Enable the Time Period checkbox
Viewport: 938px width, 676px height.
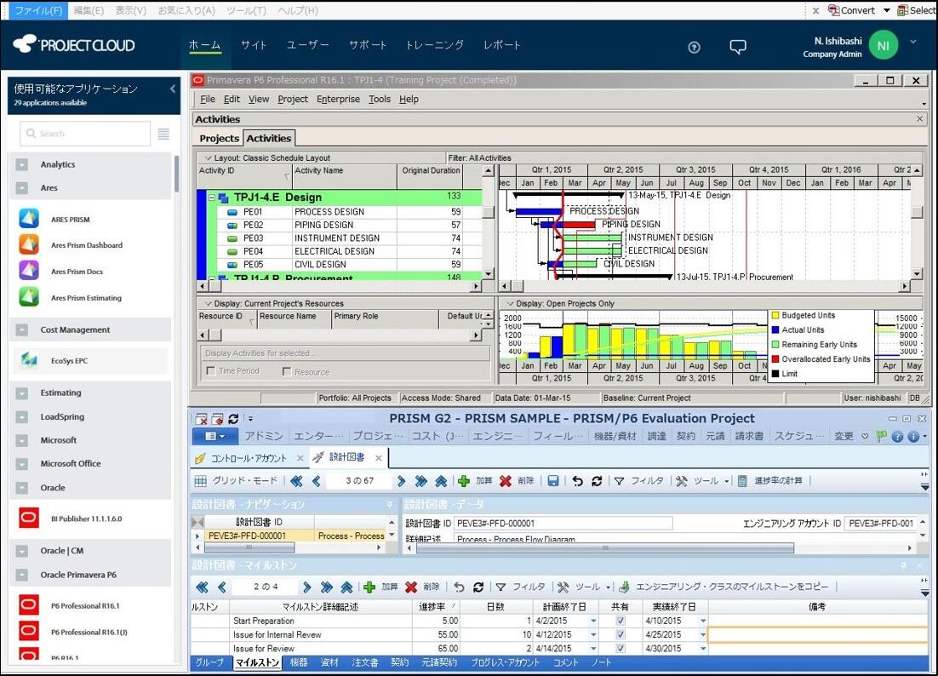tap(210, 371)
